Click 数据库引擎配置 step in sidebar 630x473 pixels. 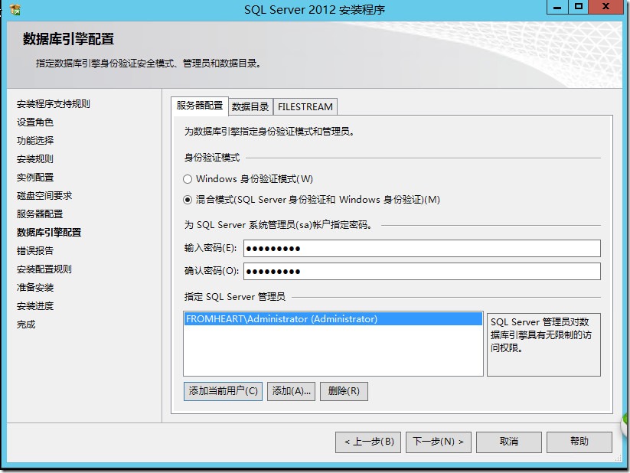[x=49, y=232]
